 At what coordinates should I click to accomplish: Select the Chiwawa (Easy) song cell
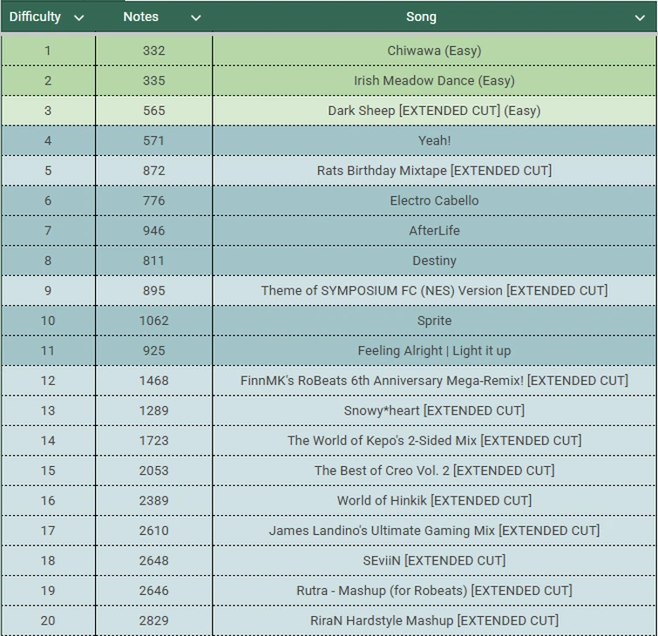pos(434,51)
